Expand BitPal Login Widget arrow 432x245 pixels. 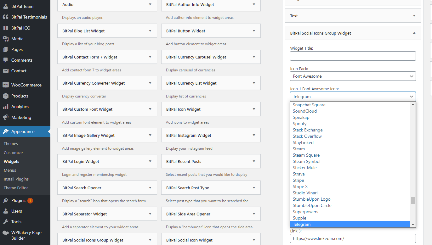(150, 161)
